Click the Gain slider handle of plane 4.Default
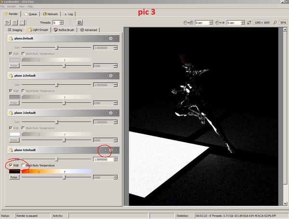The width and height of the screenshot is (289, 219). coord(57,159)
